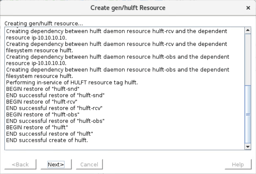Click the log scrollbar thumb
This screenshot has height=174, width=256.
click(248, 115)
